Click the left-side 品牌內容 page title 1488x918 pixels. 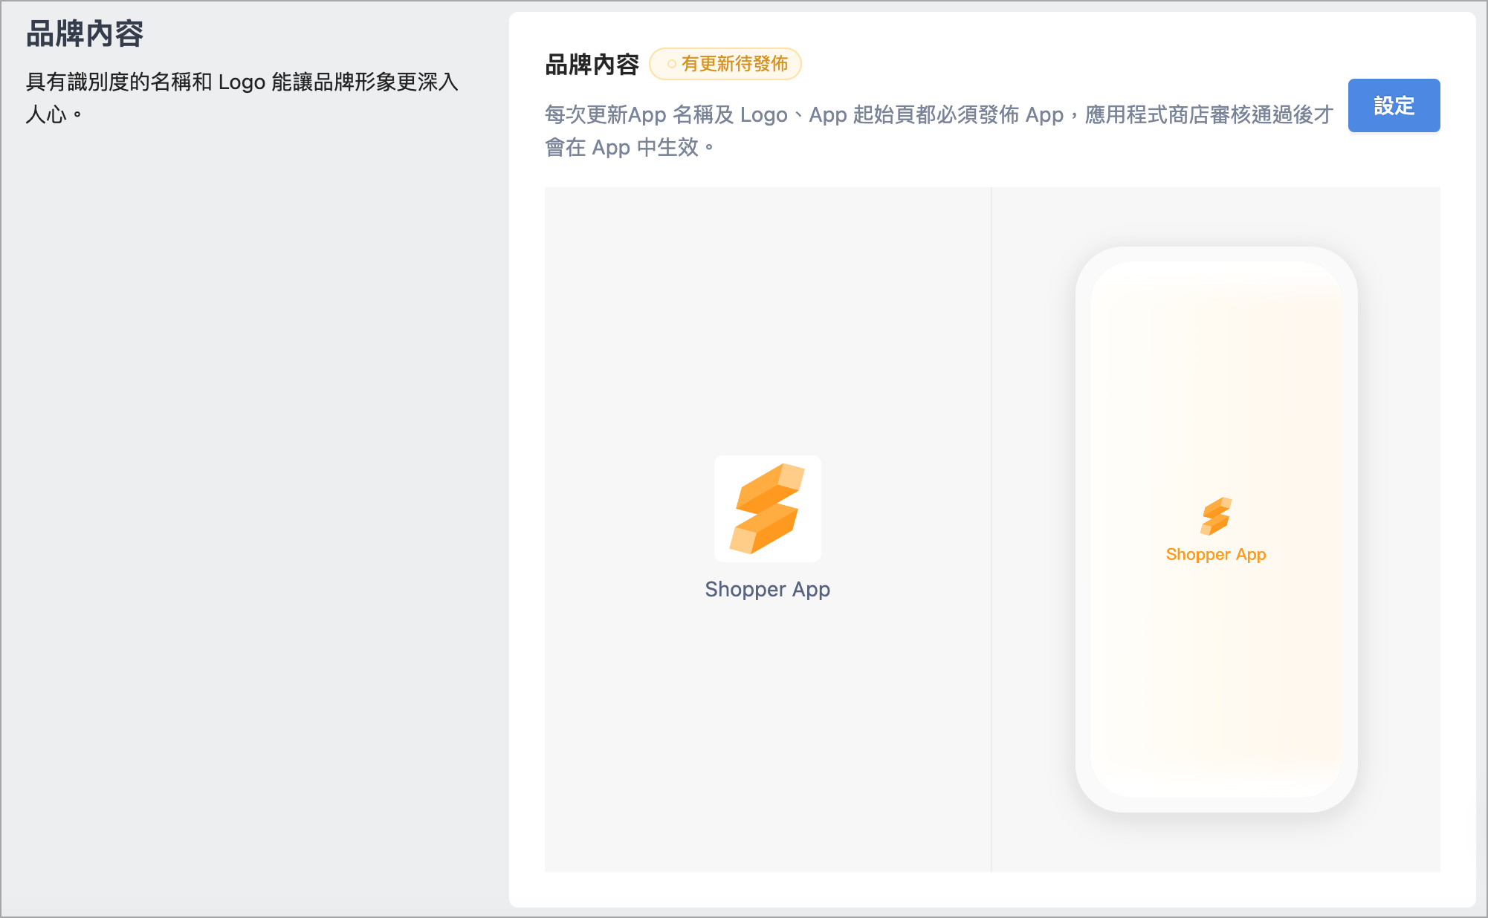point(85,34)
